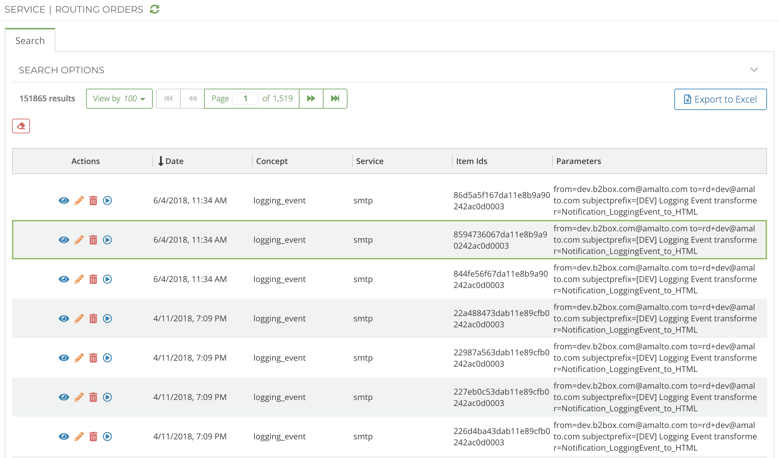Expand the Search Options panel chevron

pyautogui.click(x=754, y=70)
